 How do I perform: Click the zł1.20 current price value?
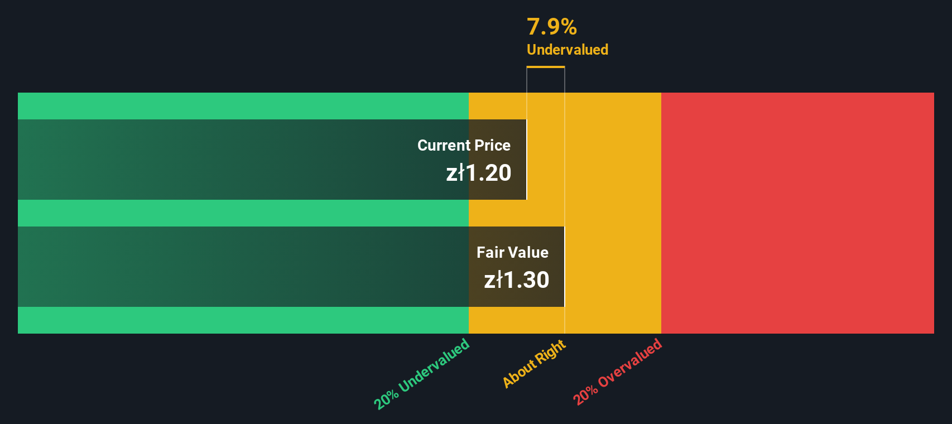(x=478, y=173)
